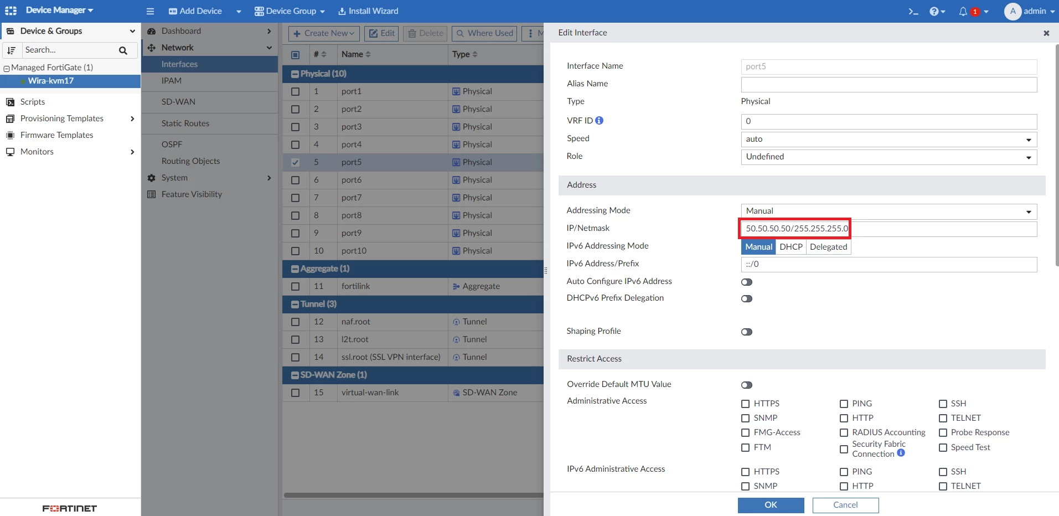Collapse the Physical (10) group
This screenshot has width=1059, height=516.
coord(295,74)
